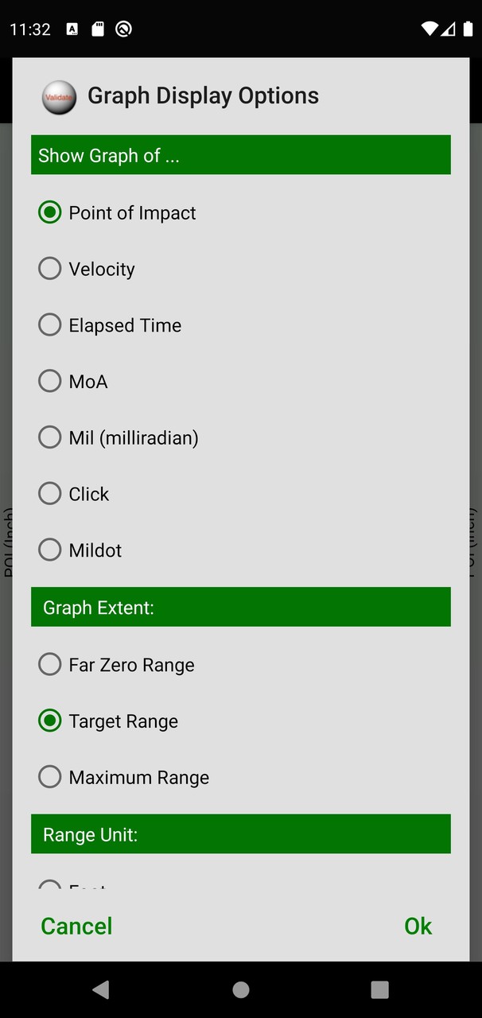Click the Validate app logo
The image size is (482, 1018).
point(58,97)
